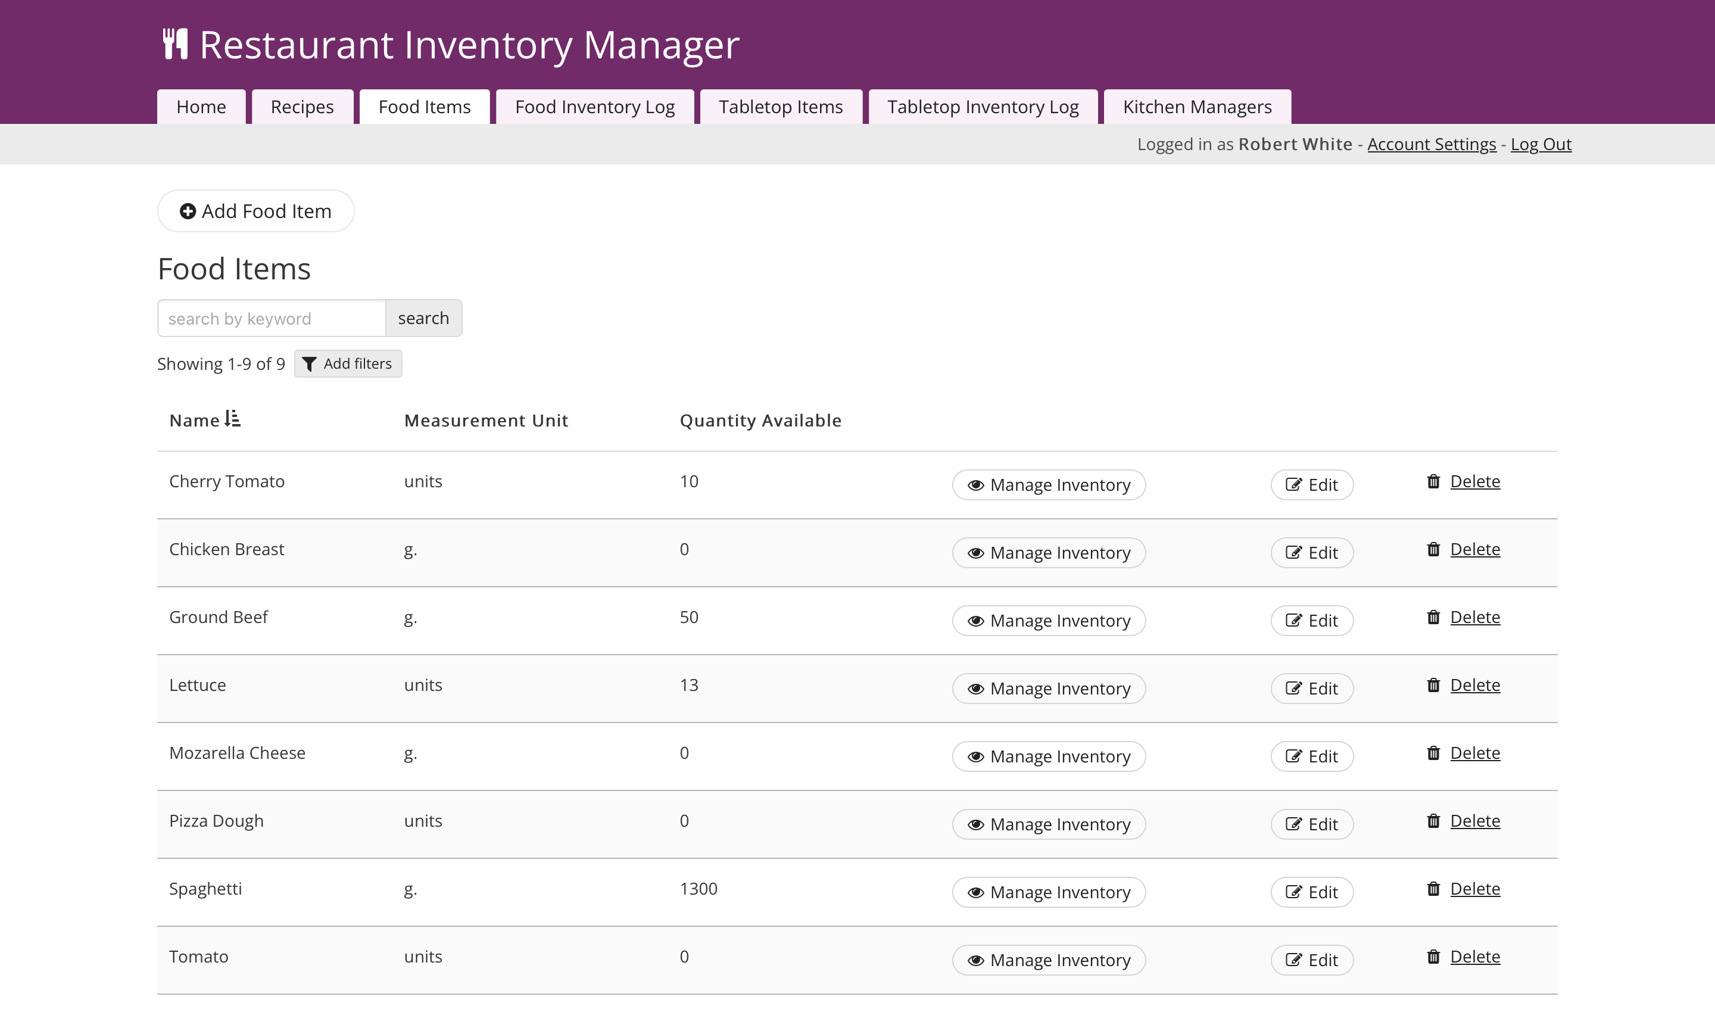The image size is (1715, 1009).
Task: Click the Log Out link
Action: 1541,144
